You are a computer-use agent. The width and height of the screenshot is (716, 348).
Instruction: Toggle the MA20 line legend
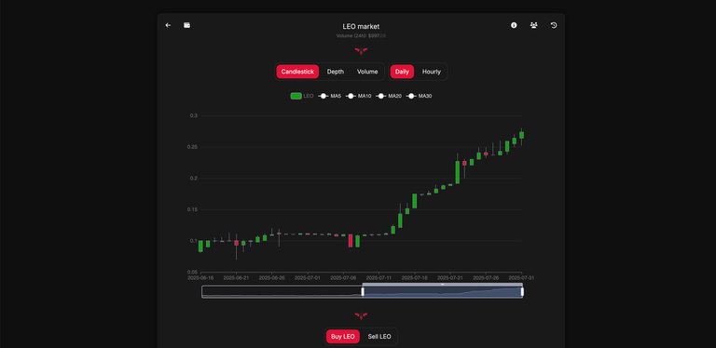pos(389,96)
